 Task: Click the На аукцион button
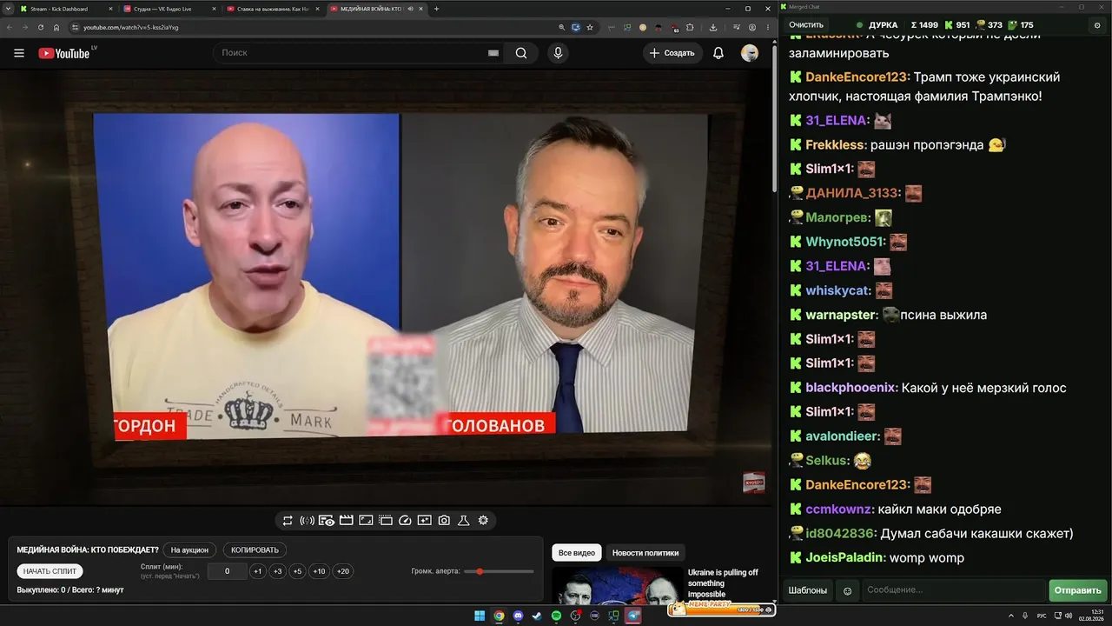pyautogui.click(x=189, y=549)
